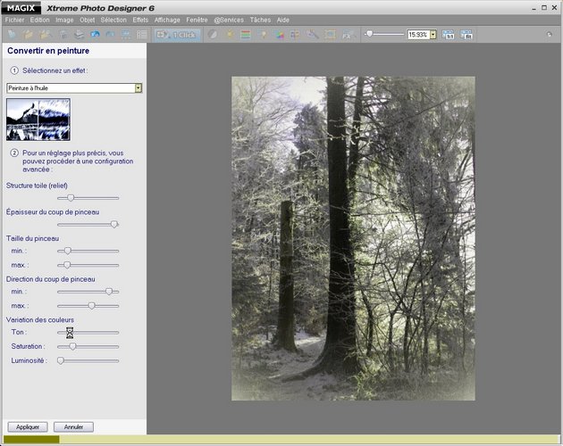The height and width of the screenshot is (446, 563).
Task: Click the open folder toolbar icon
Action: pyautogui.click(x=29, y=34)
